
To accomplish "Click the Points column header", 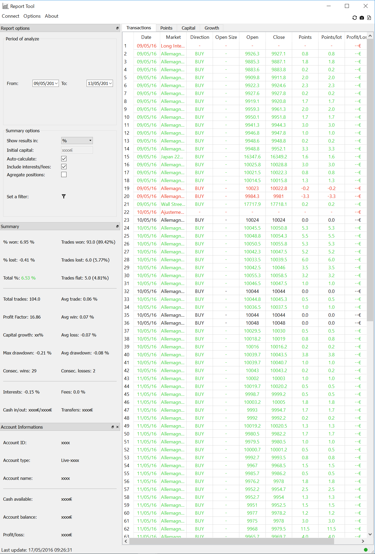I will [x=305, y=37].
